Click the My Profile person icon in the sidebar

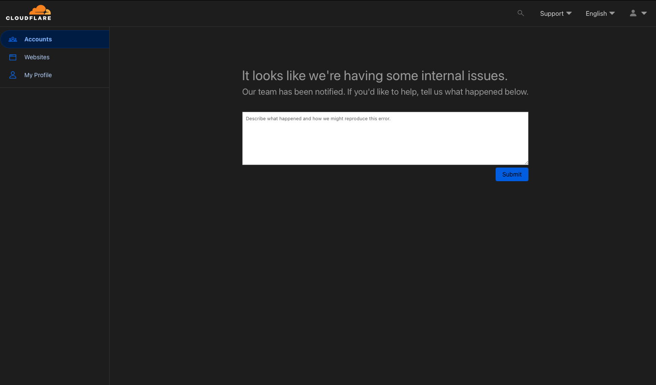pos(13,75)
